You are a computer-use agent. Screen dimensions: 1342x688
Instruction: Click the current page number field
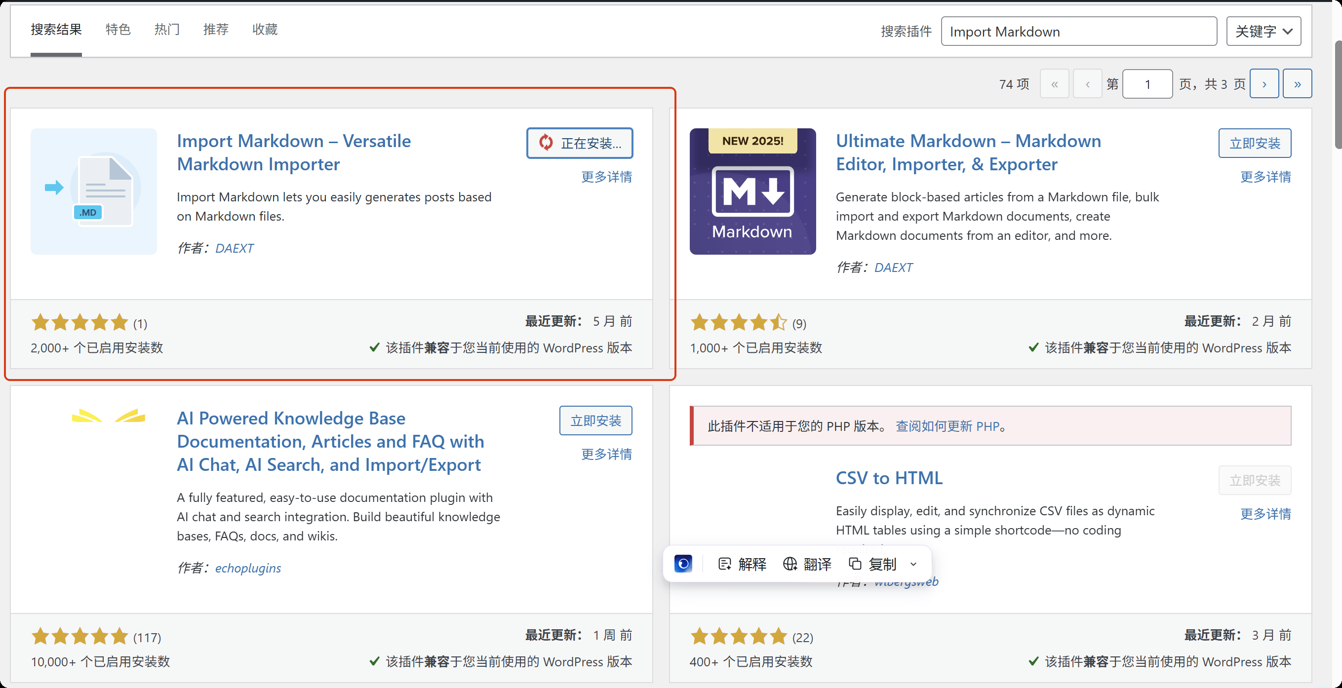point(1146,84)
